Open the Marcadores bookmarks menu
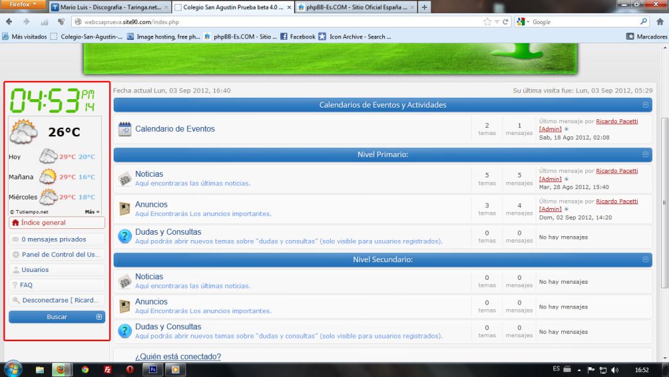This screenshot has width=669, height=377. (646, 37)
